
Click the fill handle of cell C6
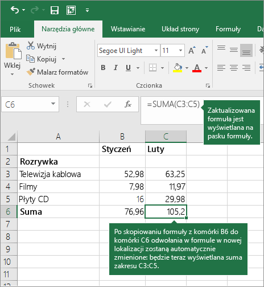(187, 218)
